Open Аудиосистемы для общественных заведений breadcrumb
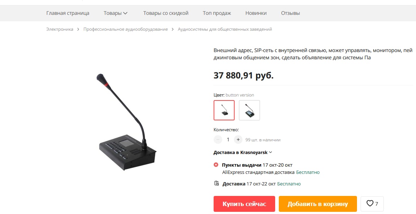This screenshot has width=416, height=214. coord(225,29)
